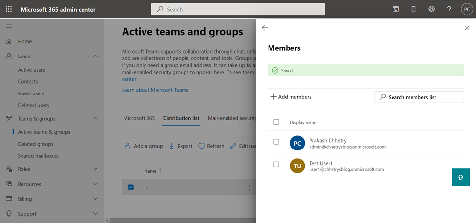Switch to the Mail-enabled security tab
The image size is (476, 223).
[232, 118]
